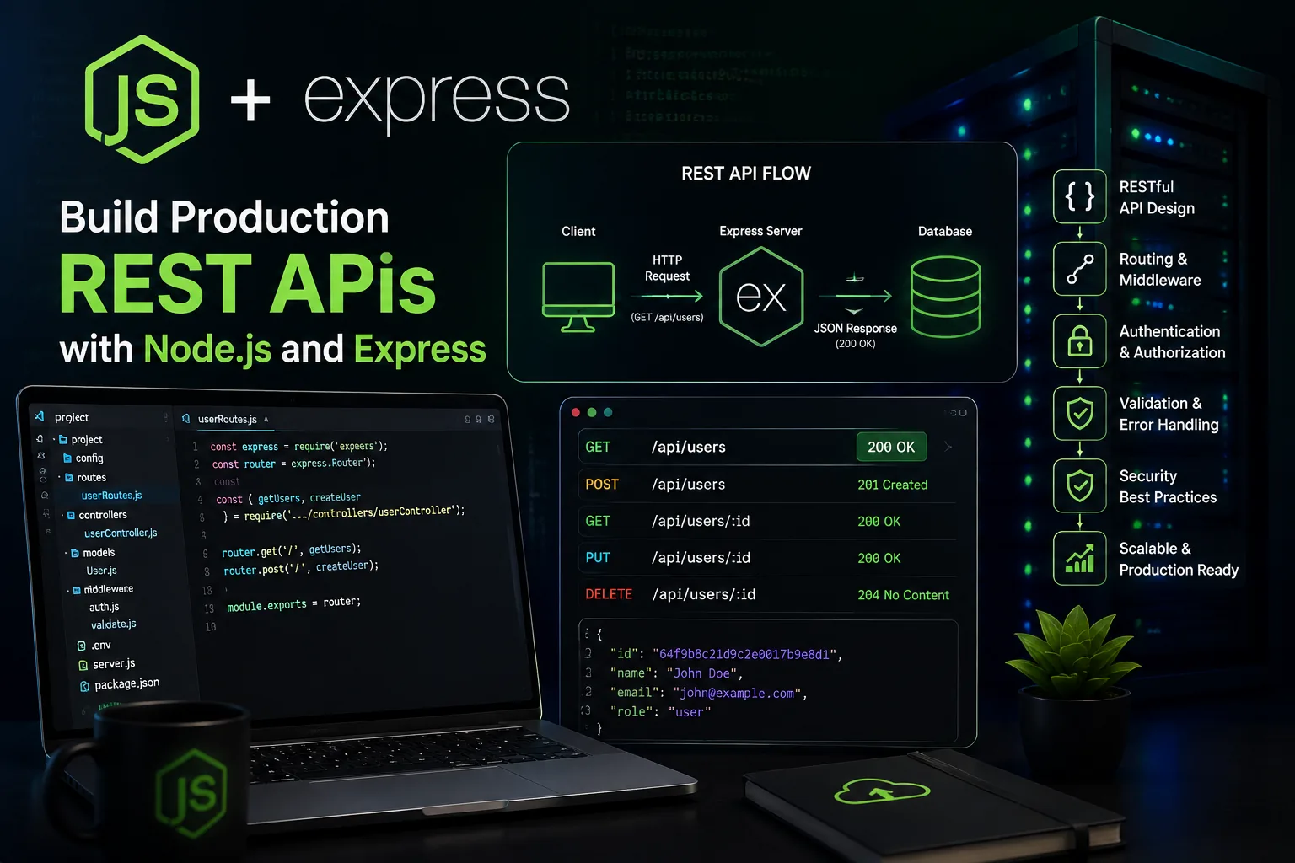
Task: Click the 200 OK badge on GET /api/users
Action: click(x=891, y=447)
